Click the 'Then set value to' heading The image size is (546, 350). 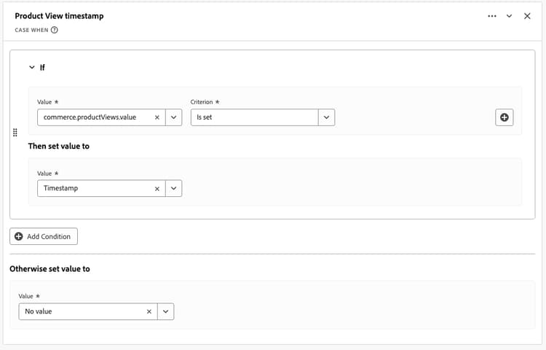pyautogui.click(x=59, y=146)
